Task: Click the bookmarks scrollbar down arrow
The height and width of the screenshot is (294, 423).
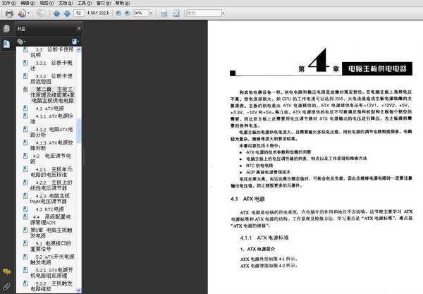Action: pyautogui.click(x=78, y=290)
